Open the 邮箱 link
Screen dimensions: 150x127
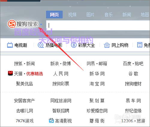pyautogui.click(x=103, y=63)
